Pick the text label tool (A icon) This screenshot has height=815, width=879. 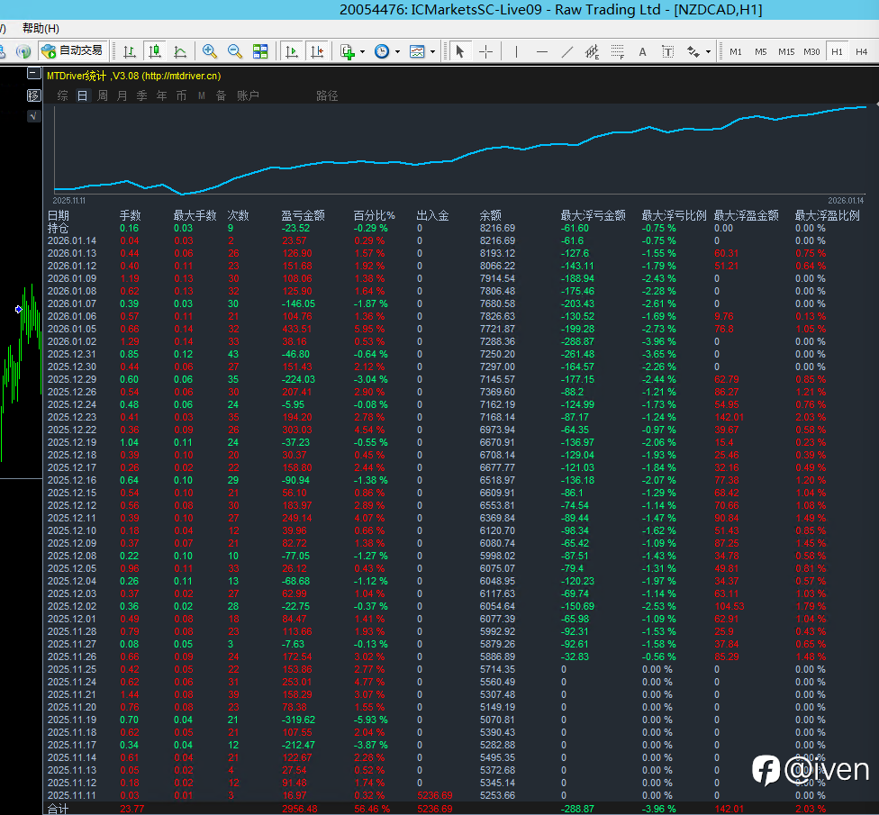(x=643, y=51)
